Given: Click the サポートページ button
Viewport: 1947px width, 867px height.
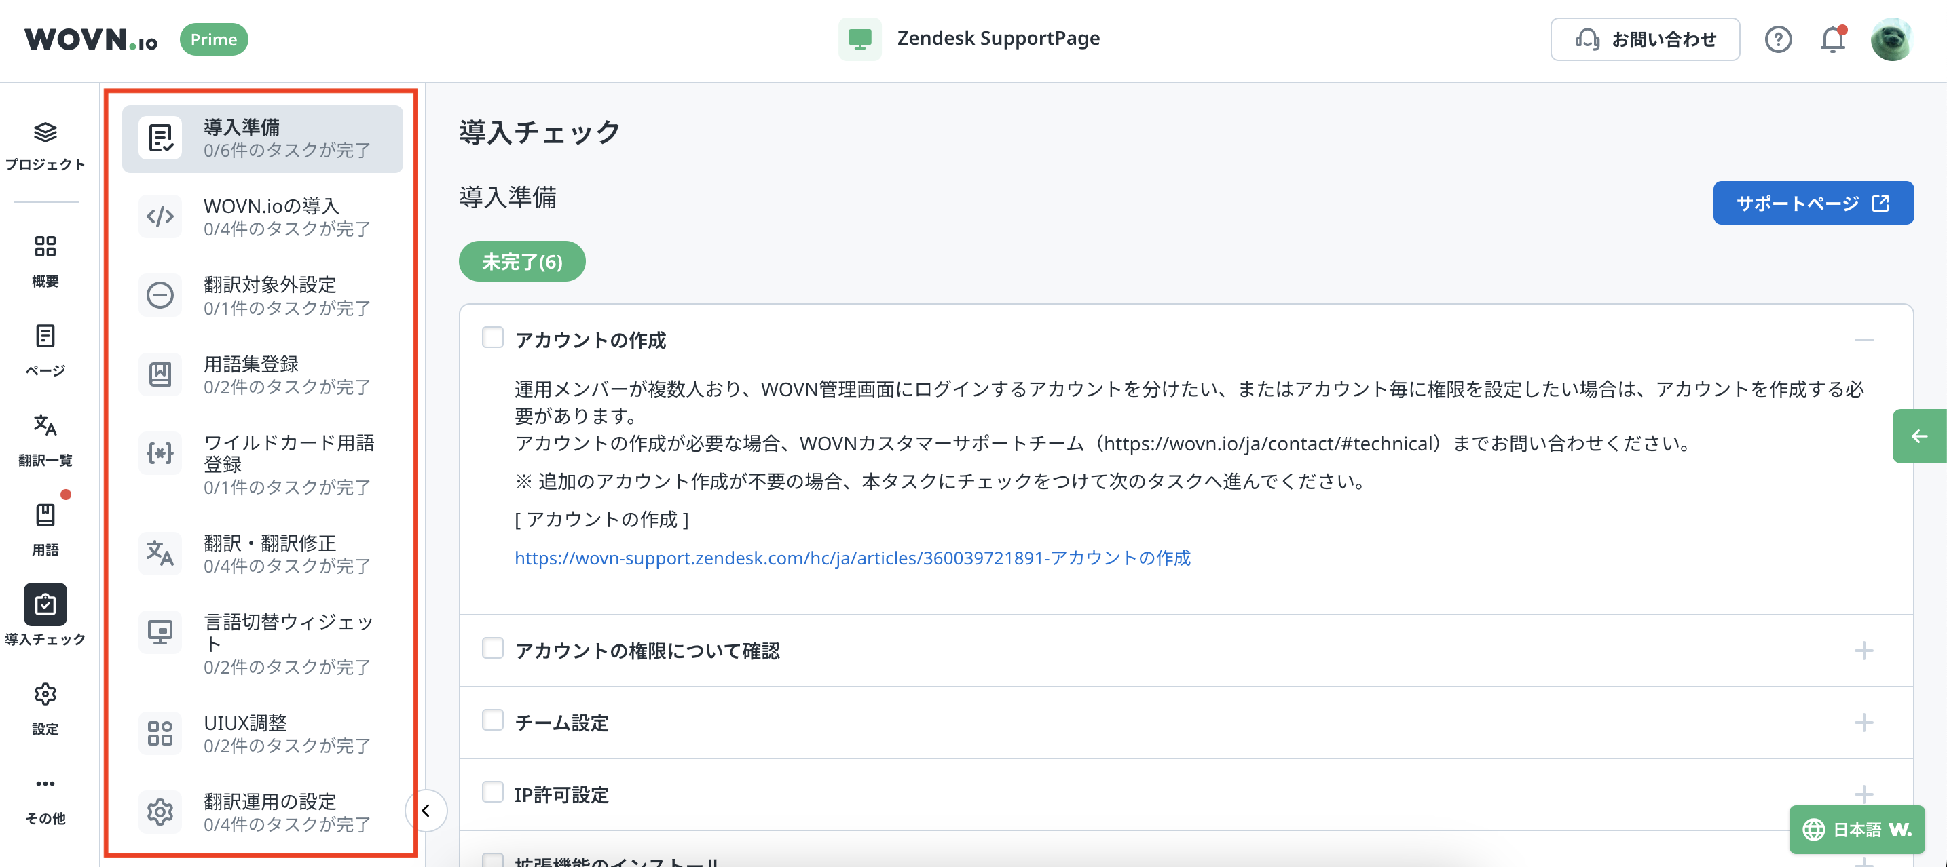Looking at the screenshot, I should coord(1813,203).
